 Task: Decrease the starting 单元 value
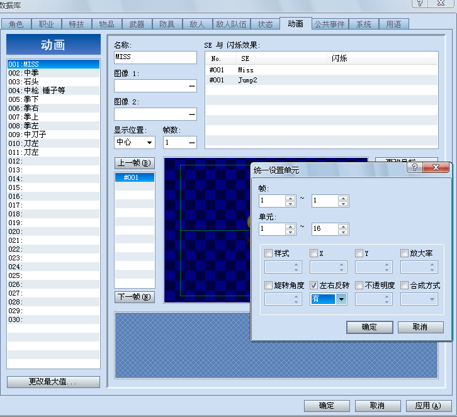290,232
